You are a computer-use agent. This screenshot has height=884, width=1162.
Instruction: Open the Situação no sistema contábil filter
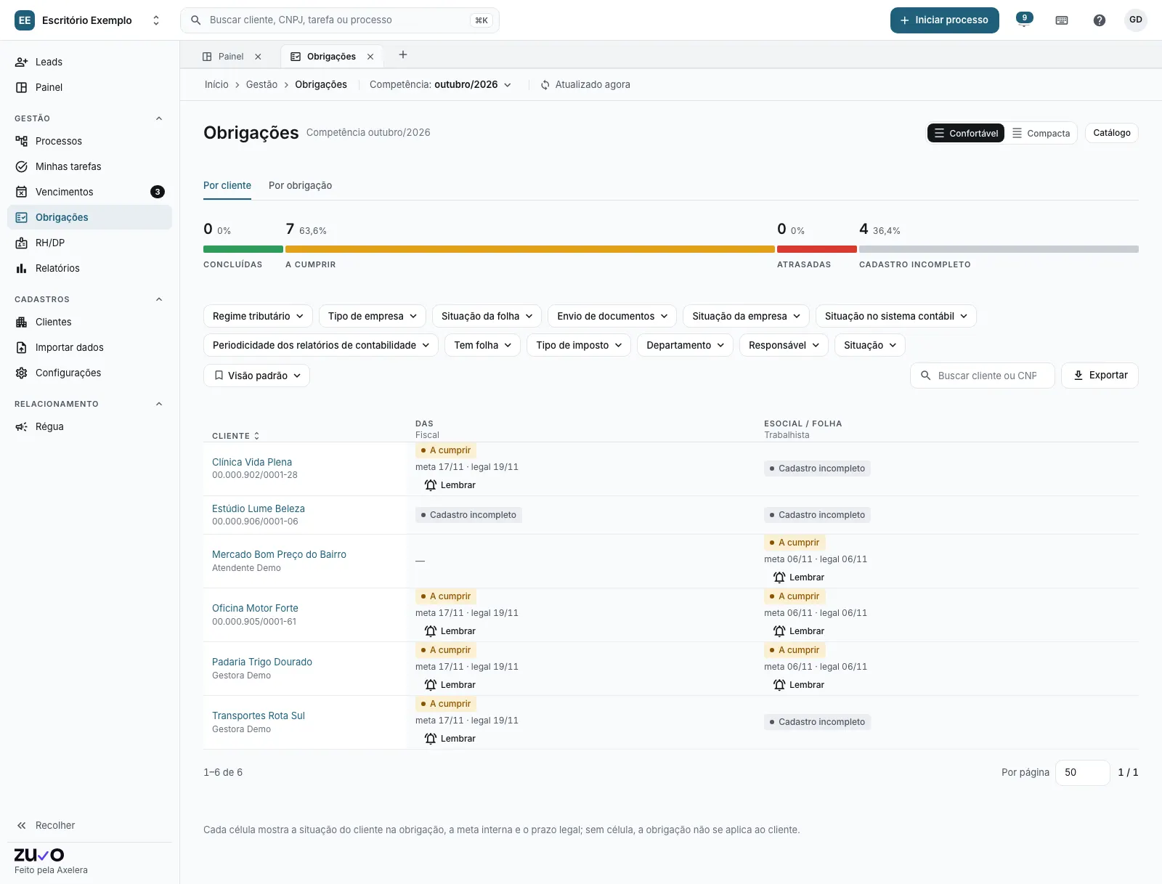click(895, 316)
